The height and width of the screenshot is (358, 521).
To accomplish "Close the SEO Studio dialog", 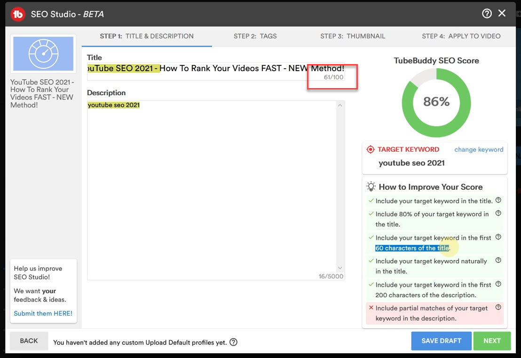I will click(502, 14).
